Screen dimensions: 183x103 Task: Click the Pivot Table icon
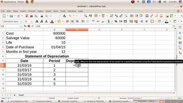[x=141, y=16]
